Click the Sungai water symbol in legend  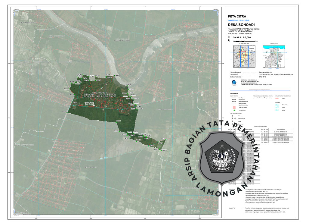(x=277, y=107)
